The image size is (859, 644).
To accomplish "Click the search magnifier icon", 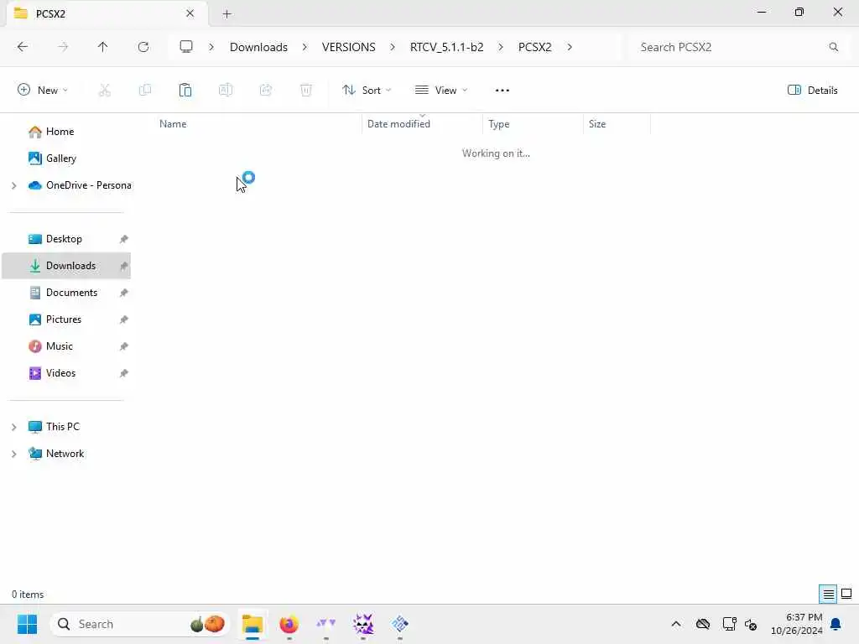I will pyautogui.click(x=833, y=47).
